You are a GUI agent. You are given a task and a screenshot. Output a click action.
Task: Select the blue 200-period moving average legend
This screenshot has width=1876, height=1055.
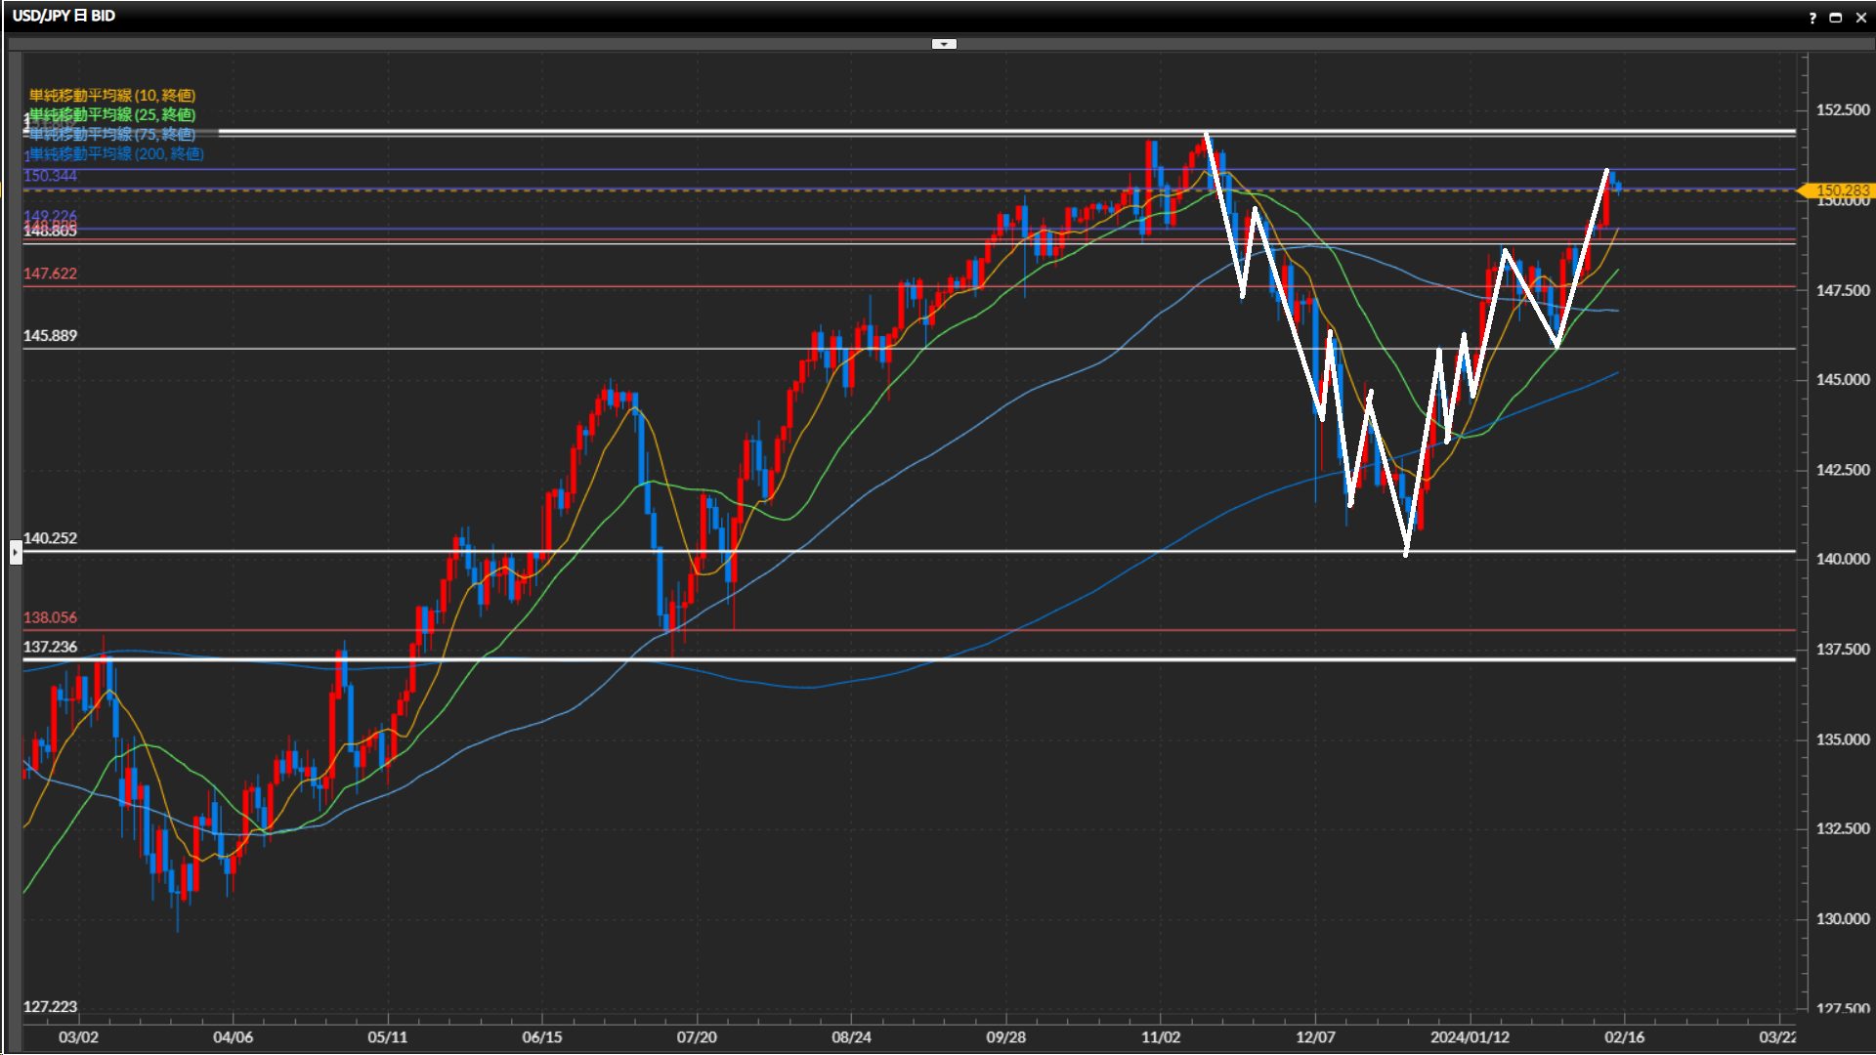pos(117,154)
